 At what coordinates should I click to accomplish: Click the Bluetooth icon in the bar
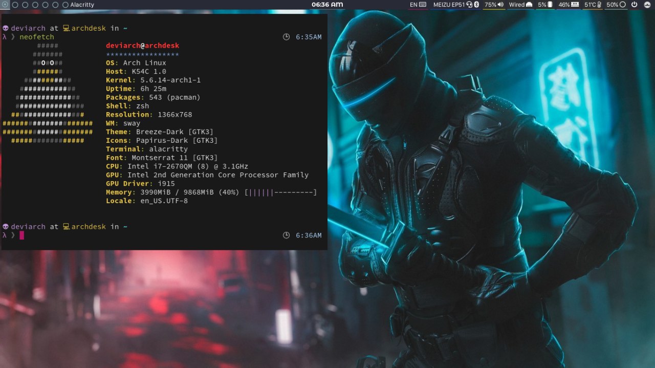click(476, 5)
